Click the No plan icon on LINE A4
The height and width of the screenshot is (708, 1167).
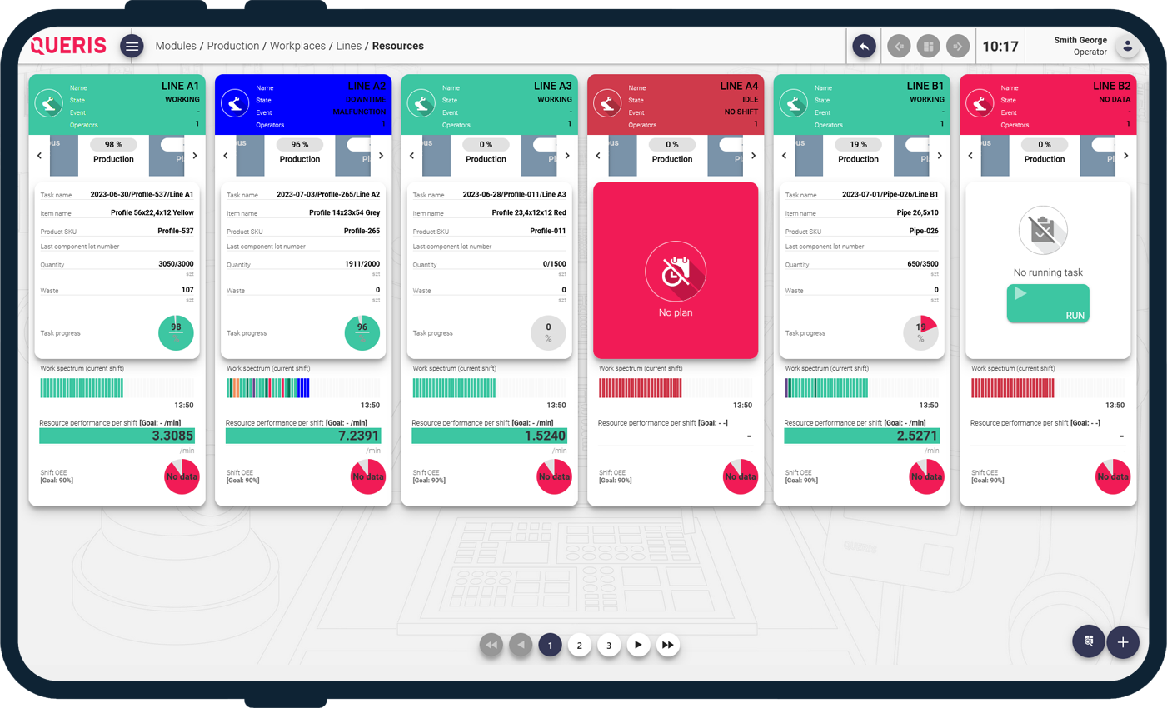(676, 272)
